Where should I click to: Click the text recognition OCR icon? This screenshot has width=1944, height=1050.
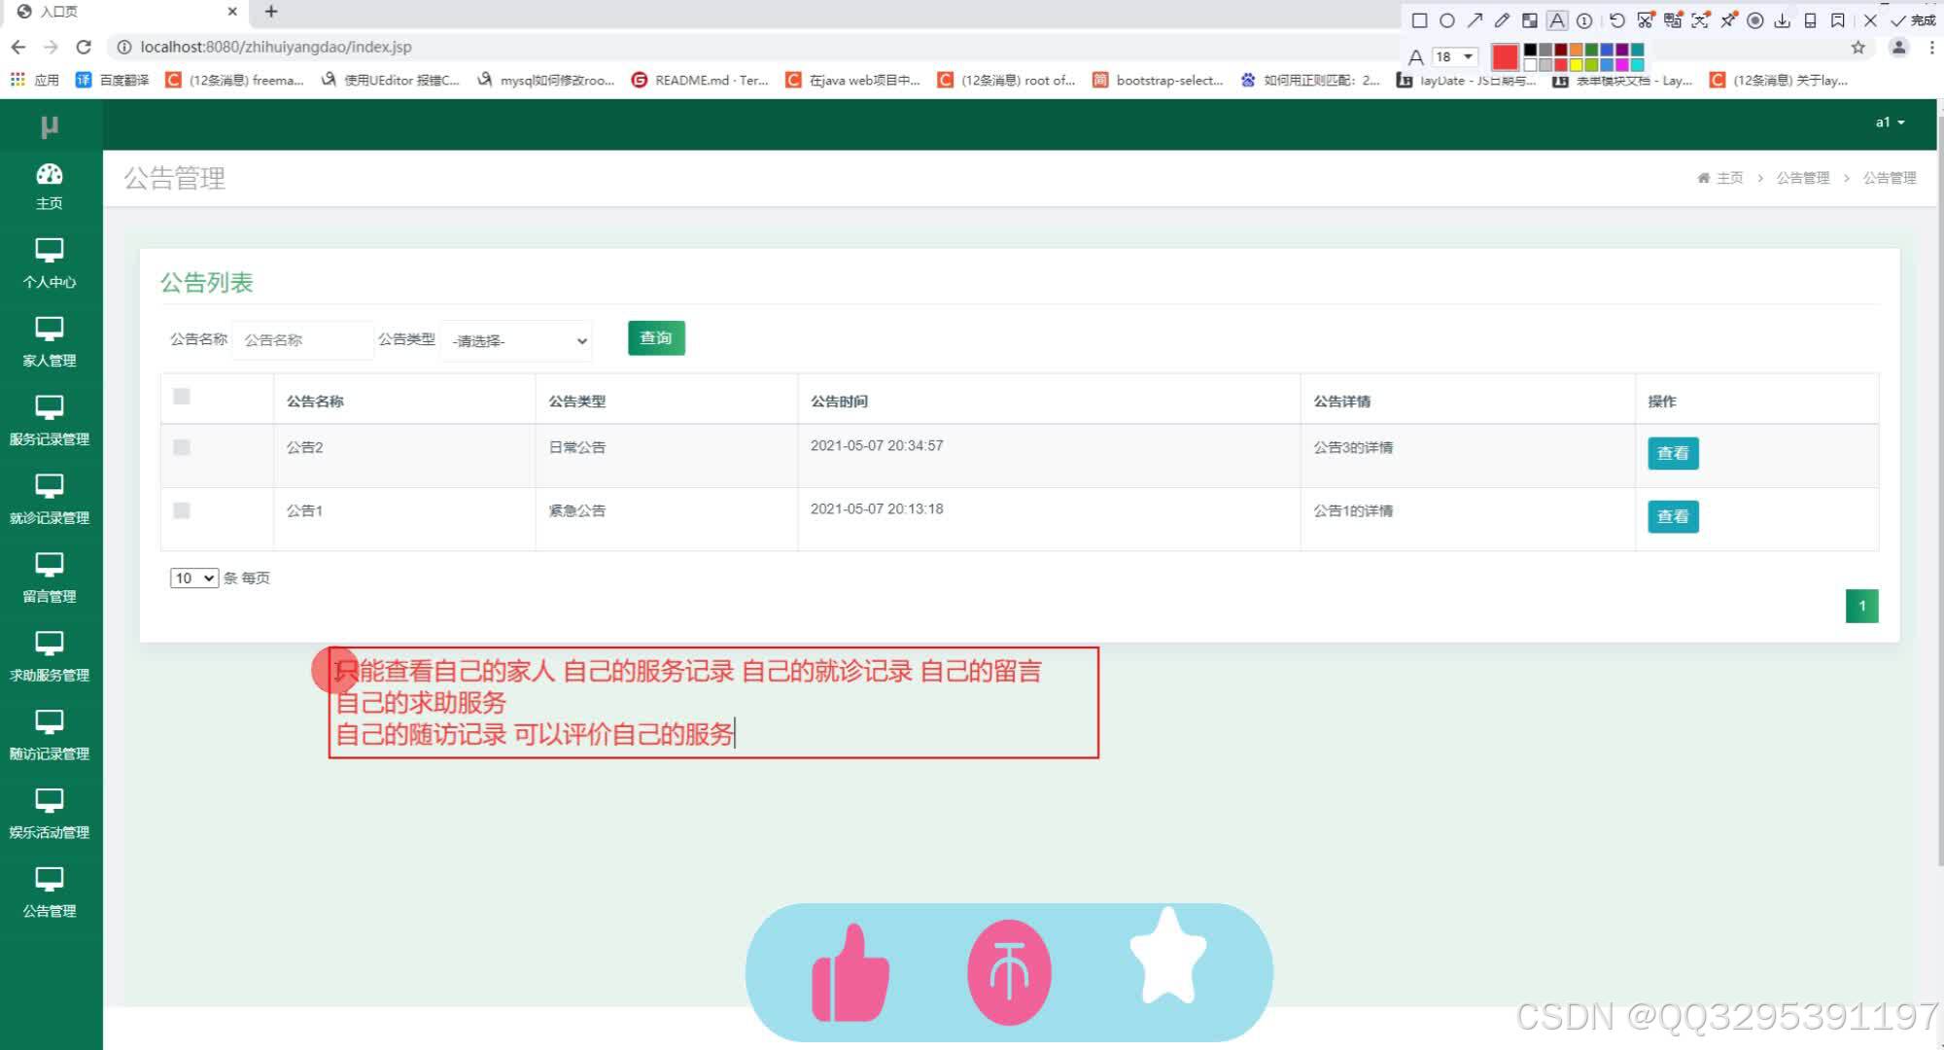click(x=1700, y=20)
